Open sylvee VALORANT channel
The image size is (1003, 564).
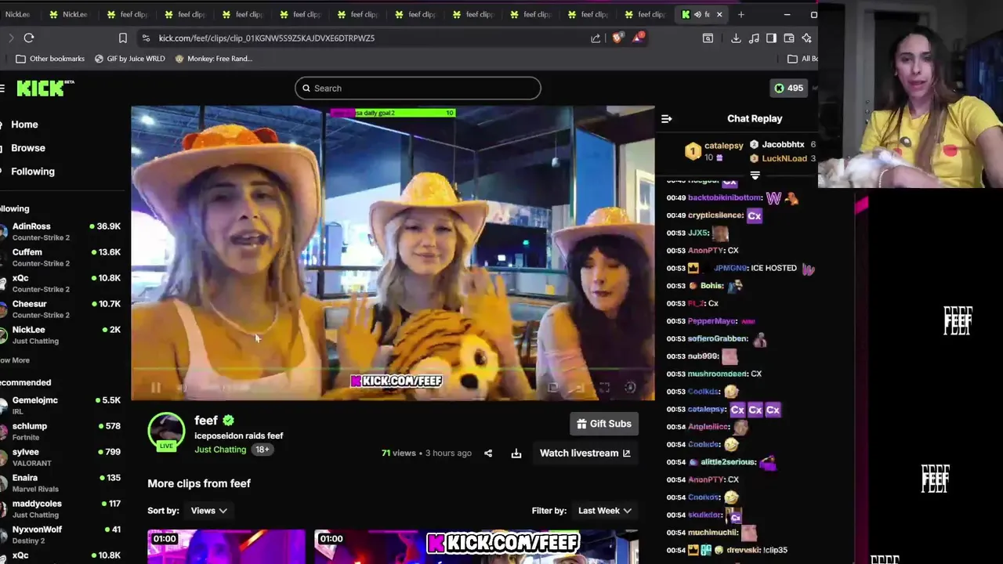[x=61, y=457]
